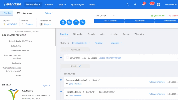Open the Ações dropdown next to Q571 - Atendare
The image size is (178, 100).
[x=49, y=13]
